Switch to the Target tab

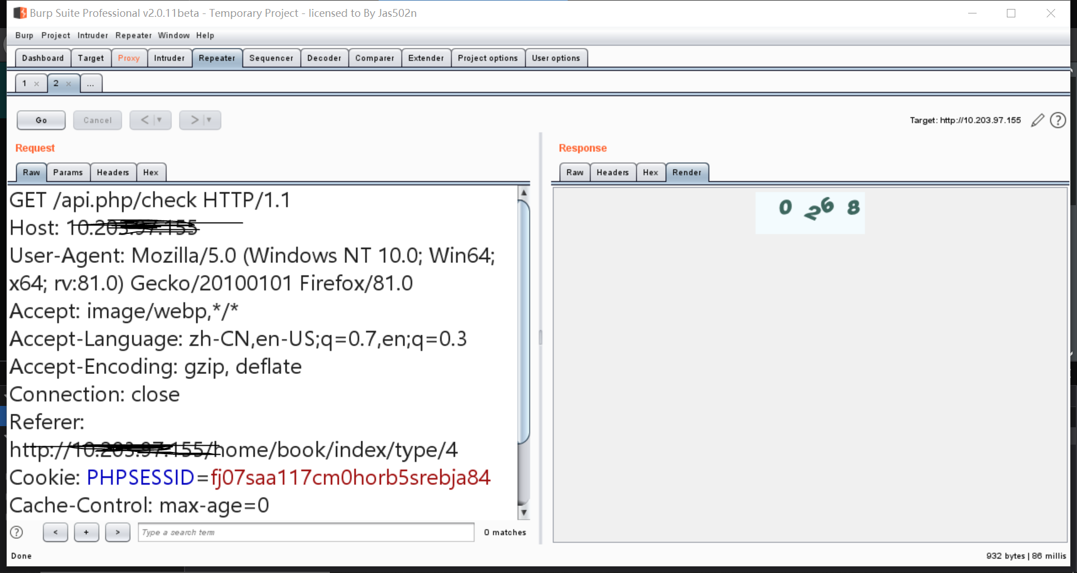click(x=91, y=58)
